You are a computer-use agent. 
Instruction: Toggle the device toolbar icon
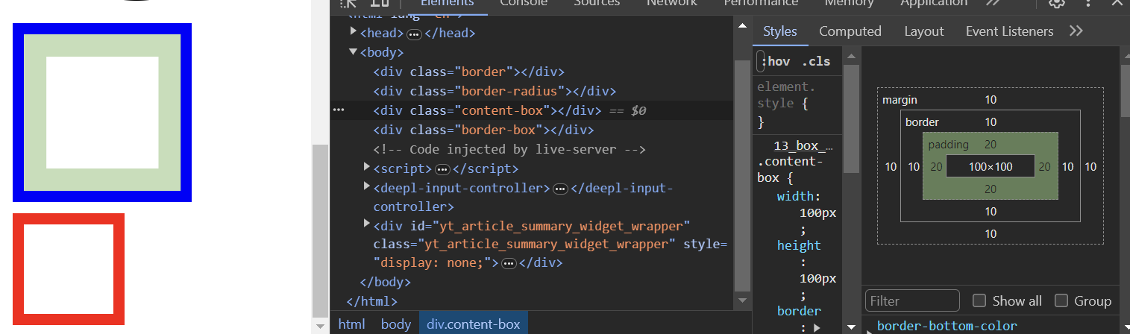(x=380, y=3)
